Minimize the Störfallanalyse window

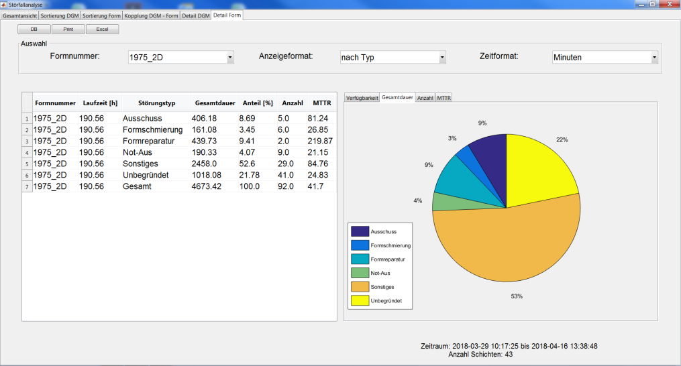point(641,4)
